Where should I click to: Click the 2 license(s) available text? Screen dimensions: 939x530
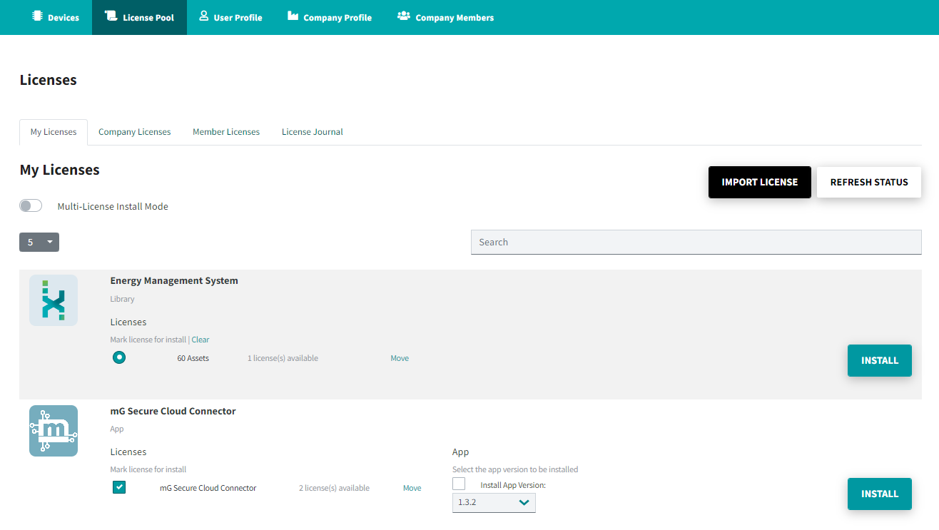tap(334, 488)
